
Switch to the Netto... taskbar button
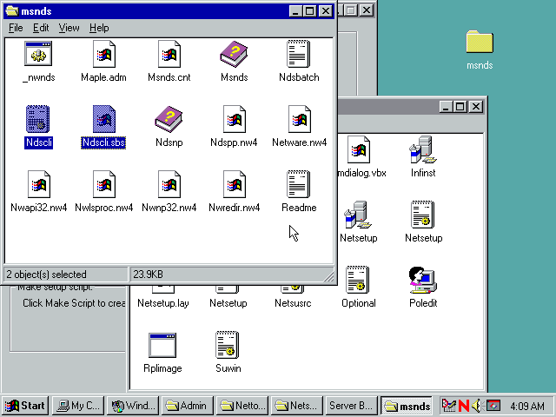(x=242, y=406)
